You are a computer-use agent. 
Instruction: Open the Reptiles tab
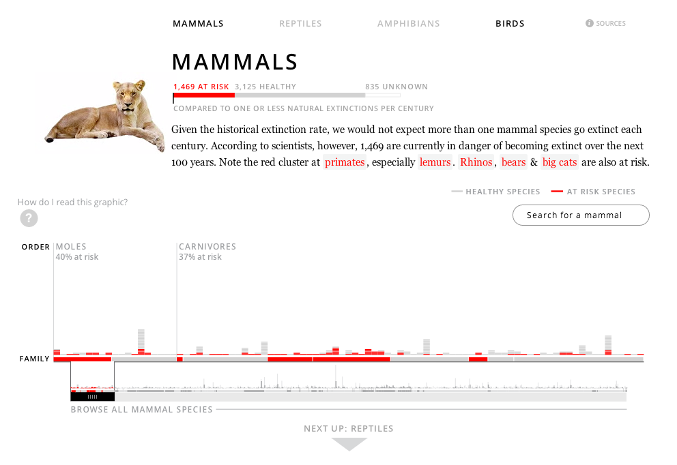pyautogui.click(x=300, y=24)
